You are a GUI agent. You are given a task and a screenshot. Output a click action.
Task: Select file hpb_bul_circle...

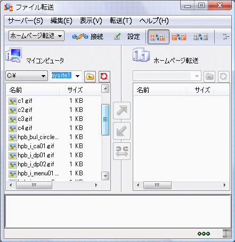pyautogui.click(x=38, y=137)
